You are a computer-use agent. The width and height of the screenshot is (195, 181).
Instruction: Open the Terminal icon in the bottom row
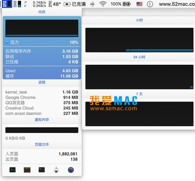(42, 170)
